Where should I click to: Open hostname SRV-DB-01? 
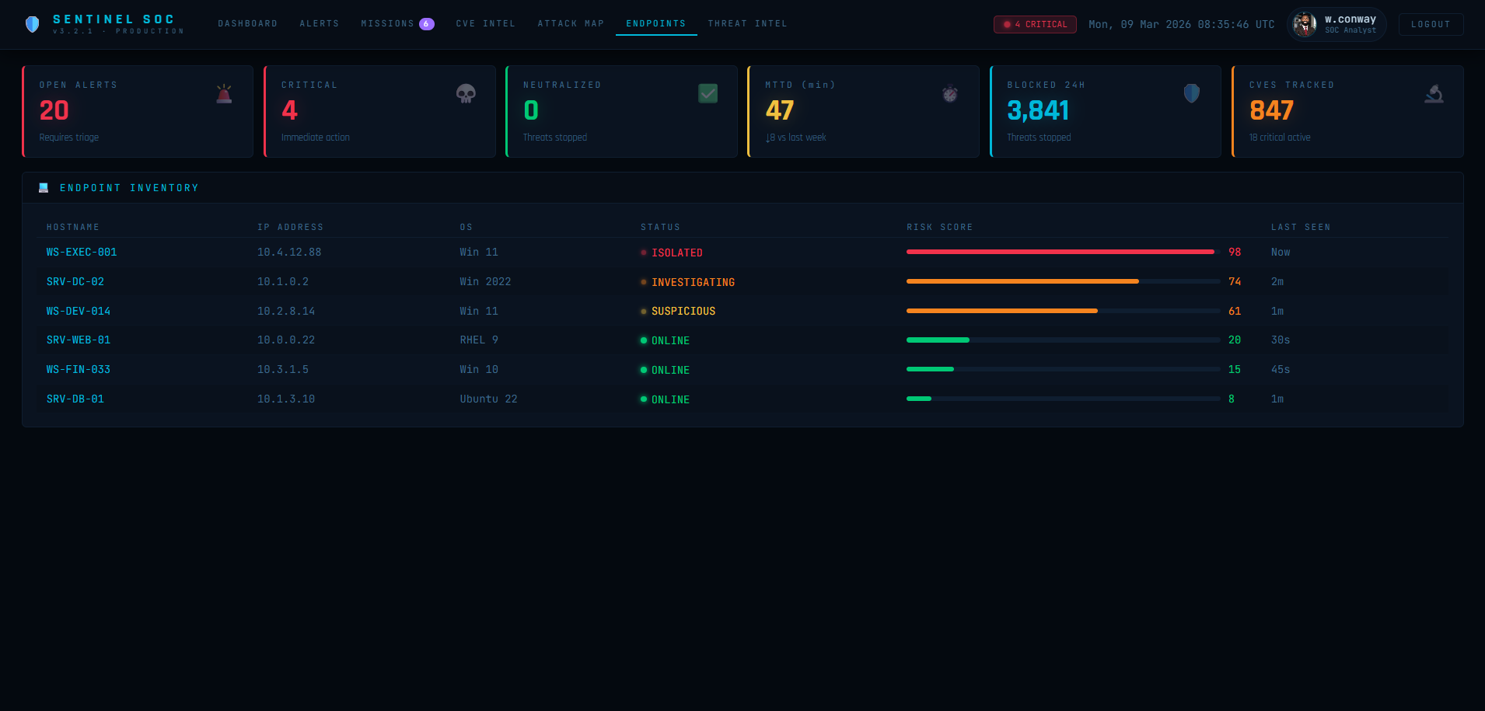click(x=75, y=399)
